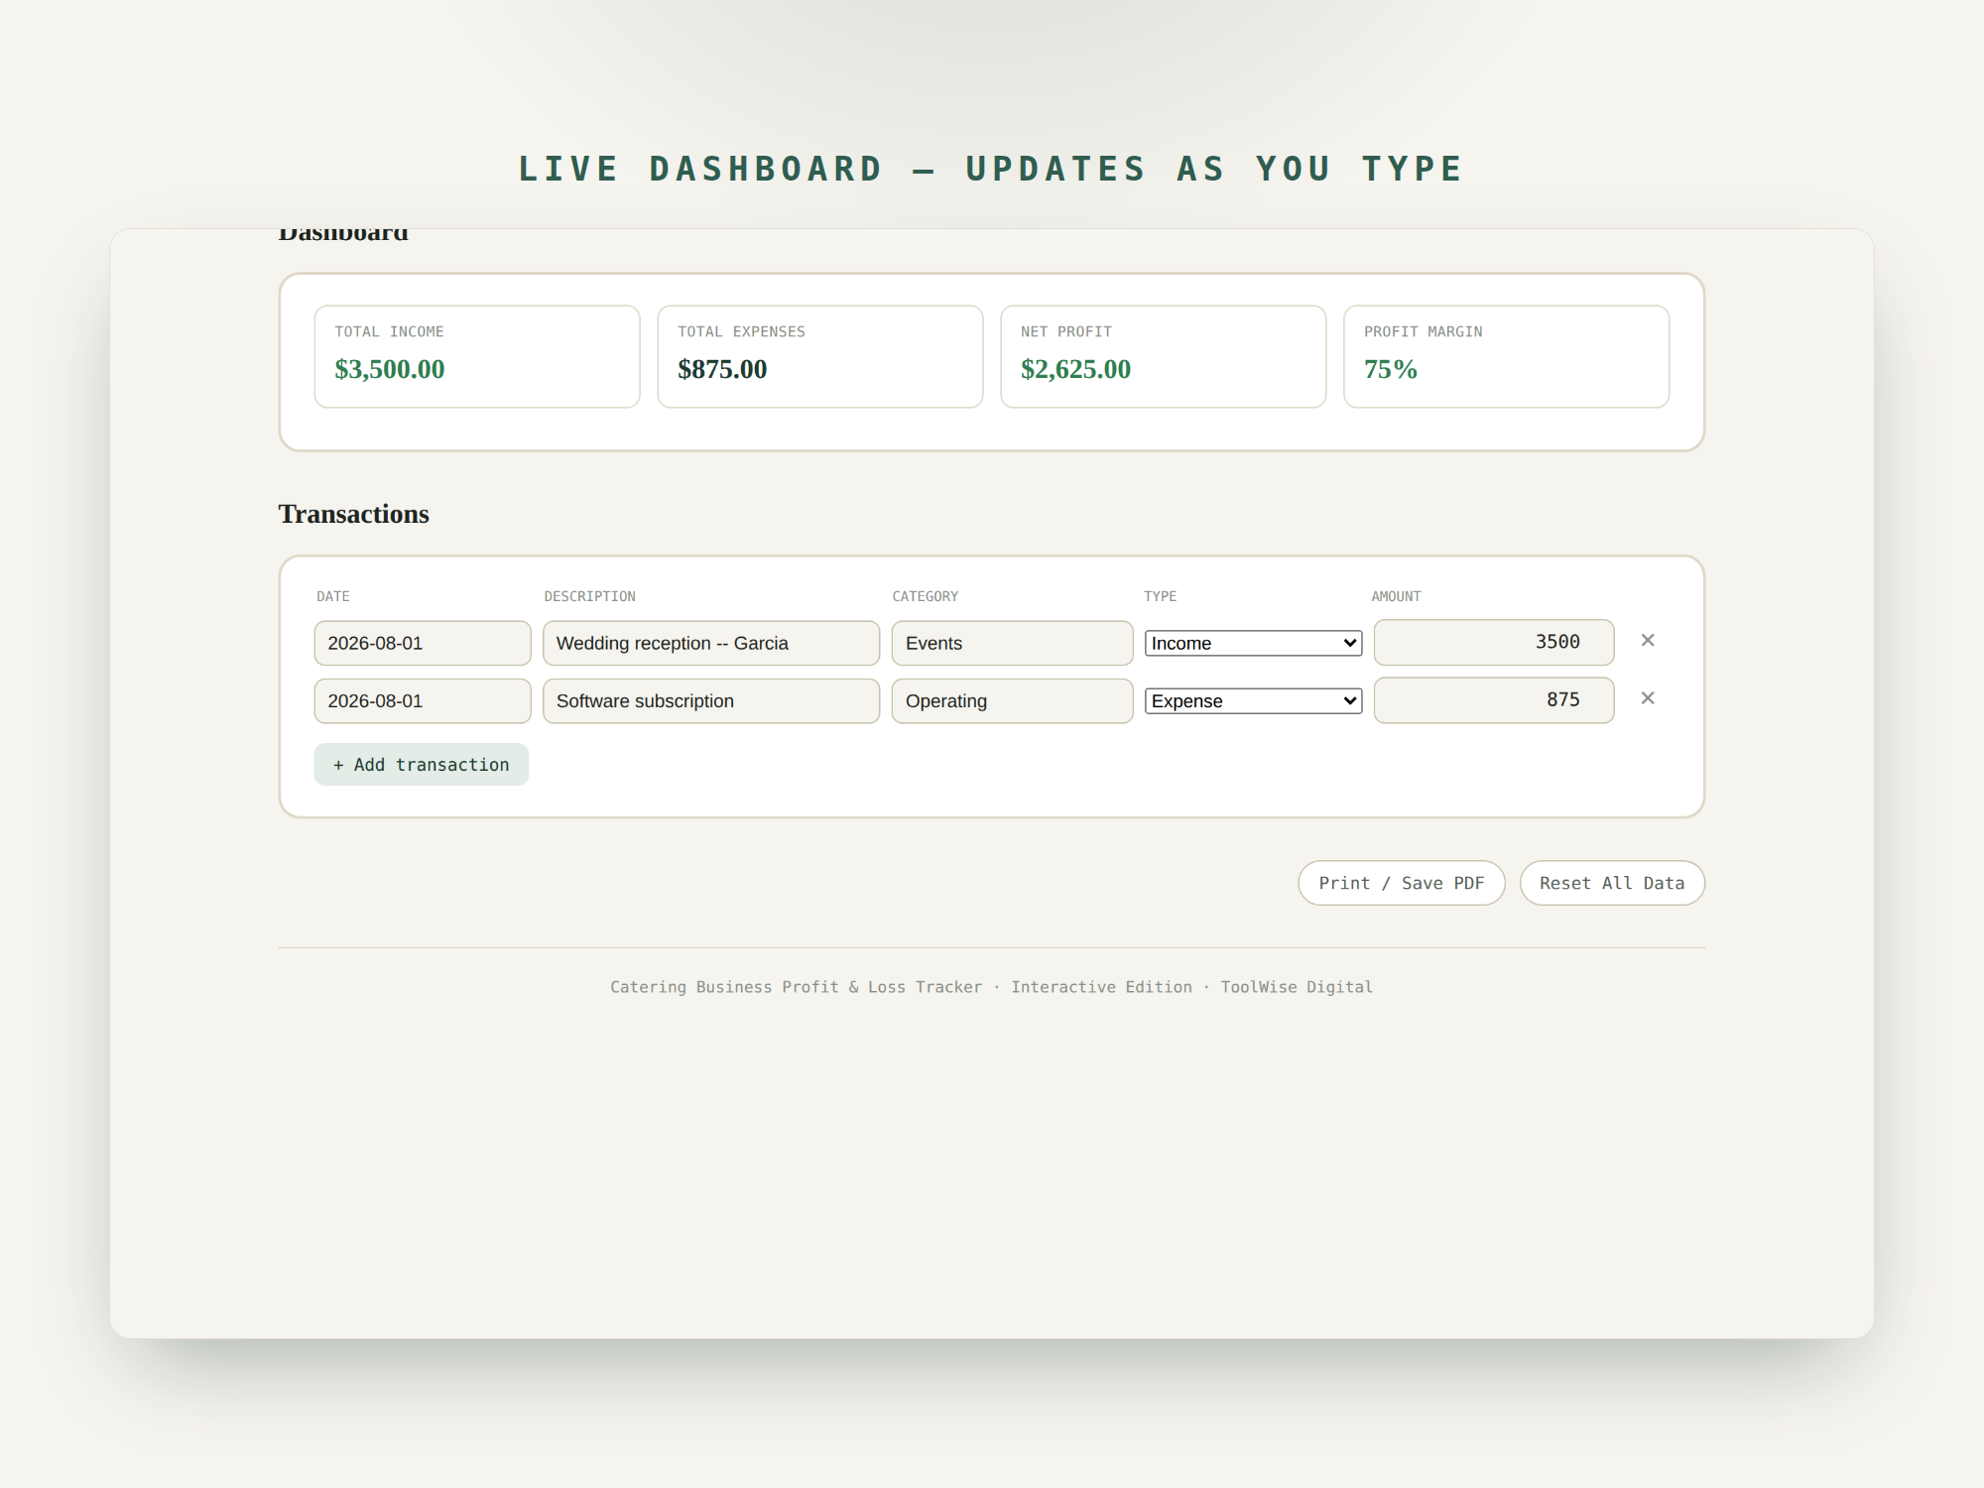Edit date field of Software subscription row
This screenshot has width=1984, height=1488.
tap(423, 700)
